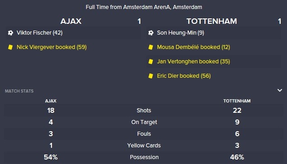This screenshot has height=164, width=287.
Task: Click the goal ball icon beside Viktor Fischer
Action: pyautogui.click(x=10, y=33)
